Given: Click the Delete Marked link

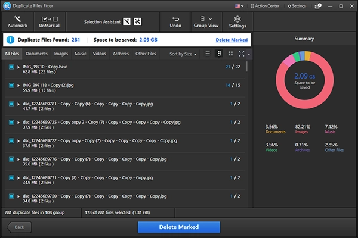Looking at the screenshot, I should (232, 40).
